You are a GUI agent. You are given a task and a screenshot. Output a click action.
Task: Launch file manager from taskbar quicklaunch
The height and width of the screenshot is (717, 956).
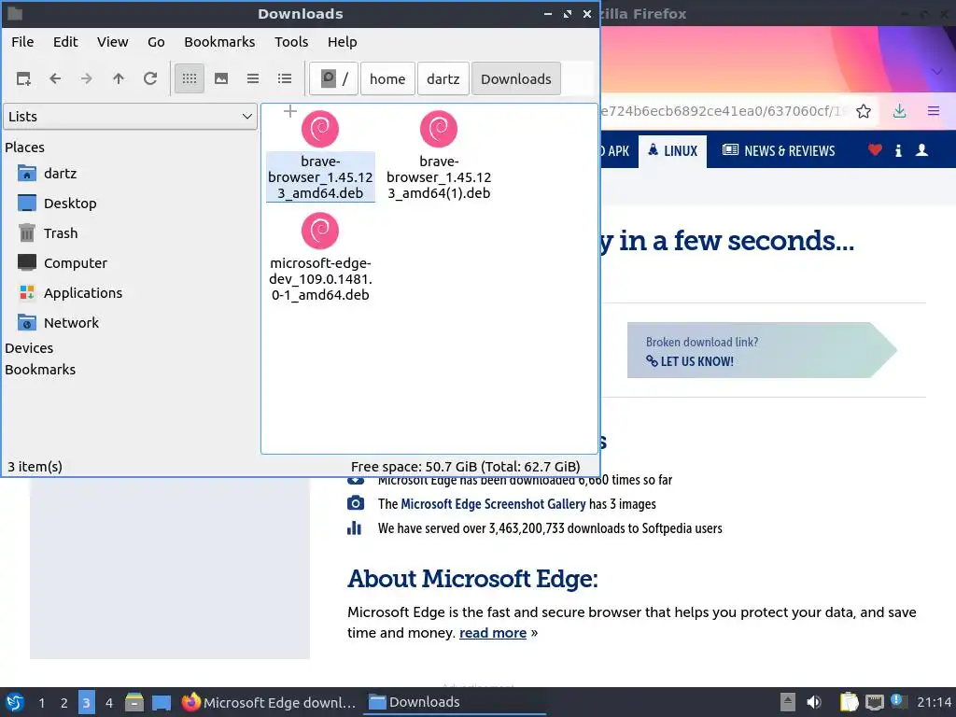point(134,702)
